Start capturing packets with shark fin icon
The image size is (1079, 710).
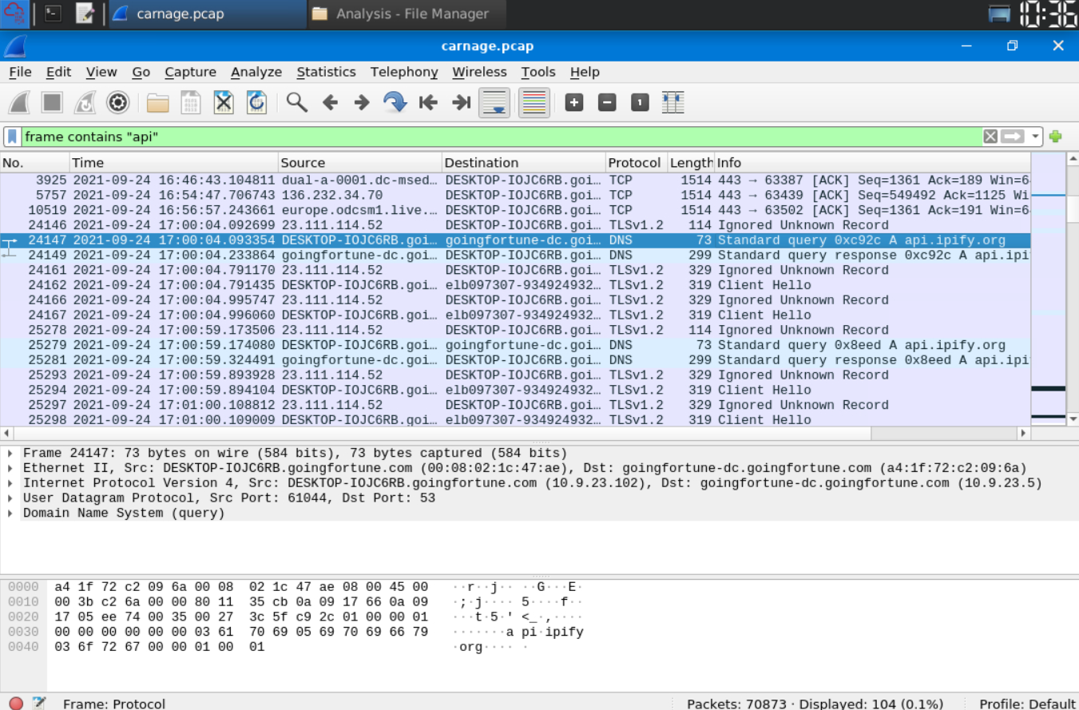point(19,102)
